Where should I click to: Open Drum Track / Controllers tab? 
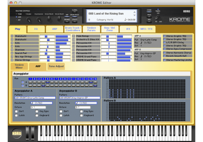point(73,29)
